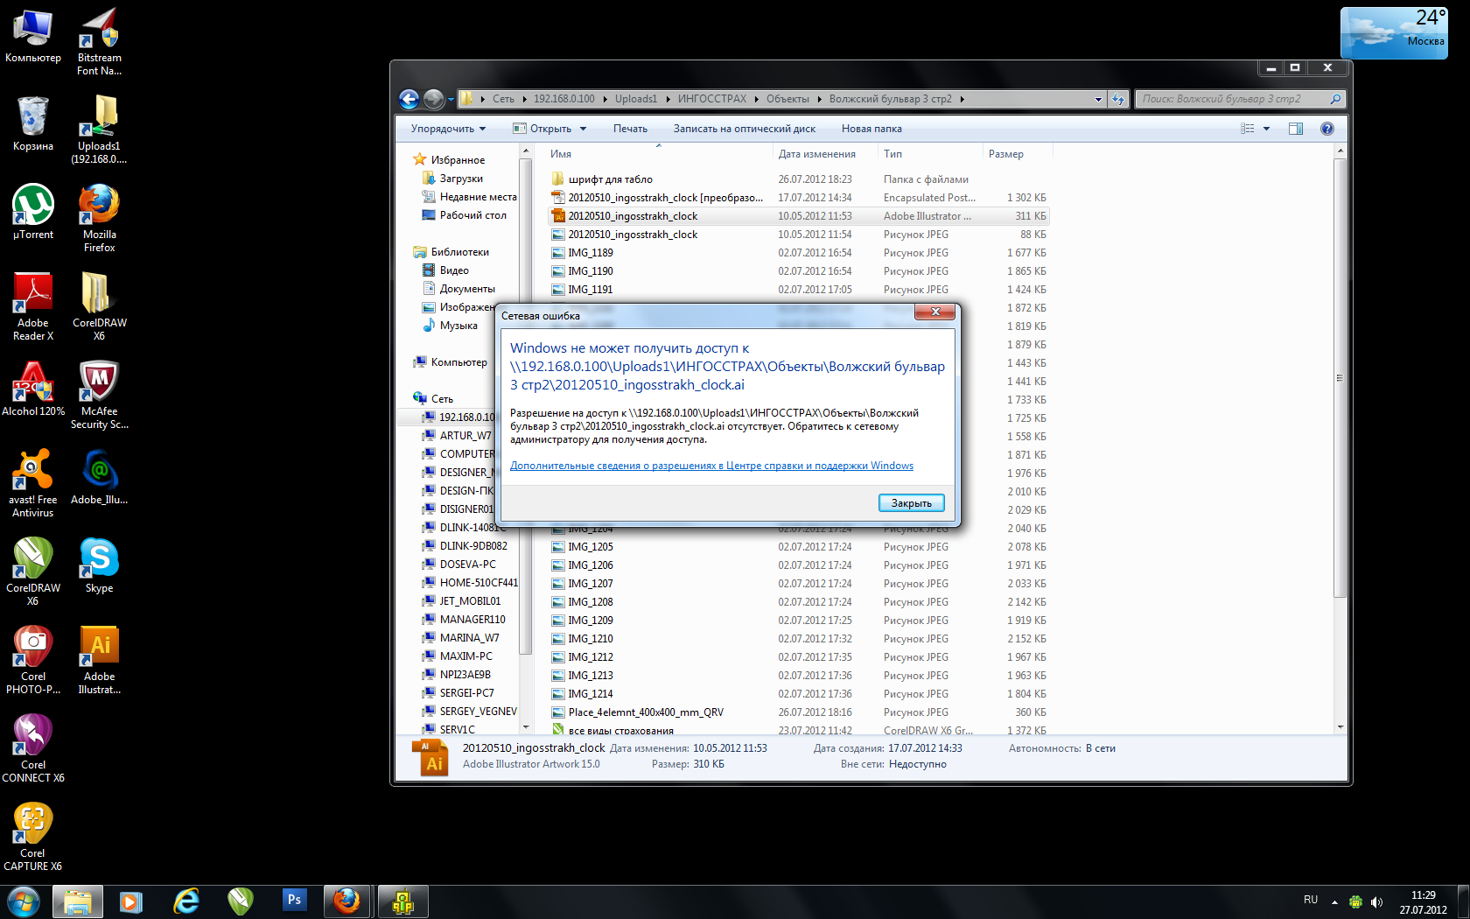This screenshot has width=1470, height=919.
Task: Click Печать in Explorer toolbar
Action: [630, 129]
